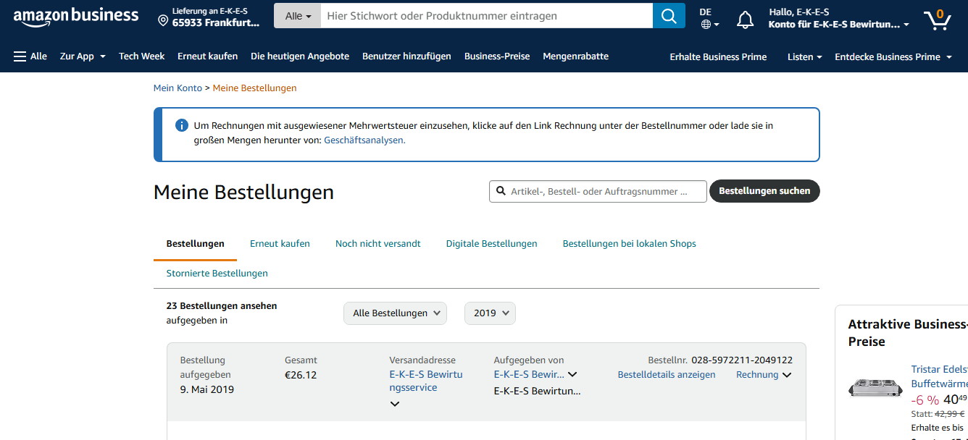This screenshot has height=440, width=968.
Task: Open the 2019 year dropdown
Action: click(x=490, y=313)
